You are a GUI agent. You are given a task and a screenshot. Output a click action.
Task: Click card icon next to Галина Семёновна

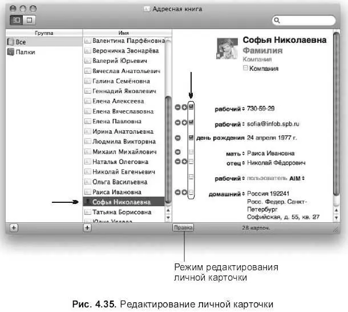(88, 81)
